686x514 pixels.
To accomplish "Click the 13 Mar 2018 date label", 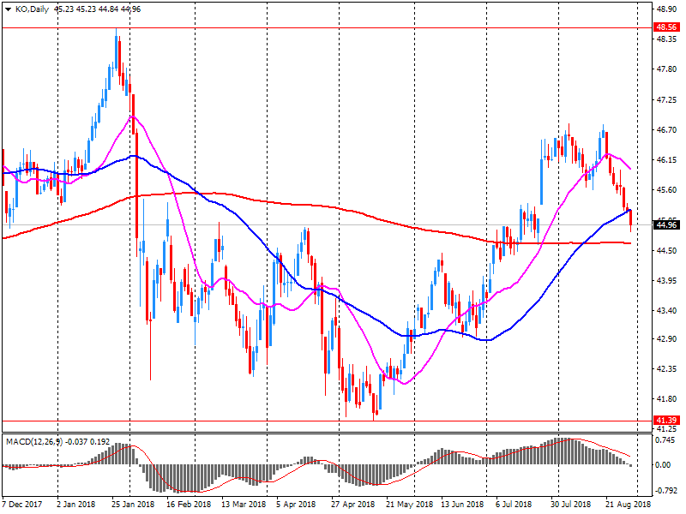I will 244,505.
